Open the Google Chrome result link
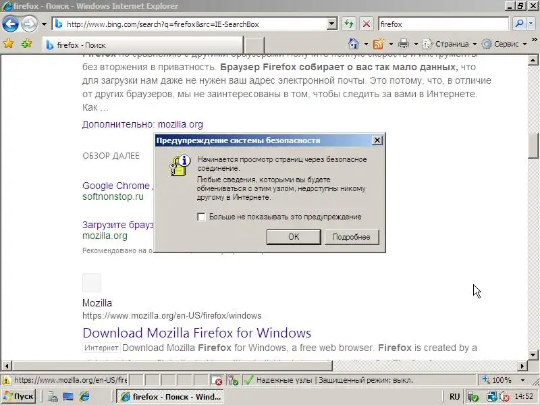This screenshot has height=405, width=540. [x=117, y=186]
